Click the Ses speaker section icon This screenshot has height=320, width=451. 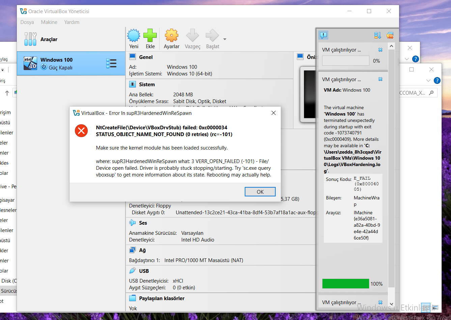pyautogui.click(x=133, y=223)
